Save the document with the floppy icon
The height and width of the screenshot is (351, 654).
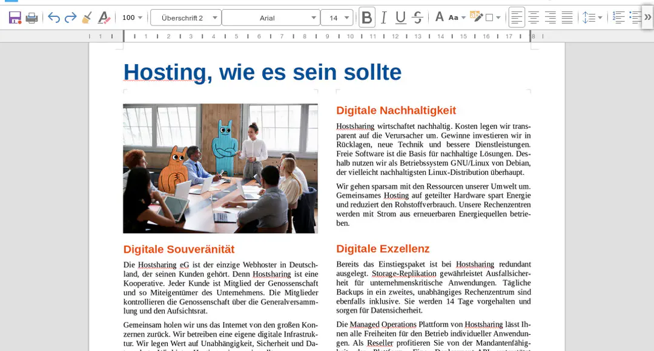pos(15,18)
